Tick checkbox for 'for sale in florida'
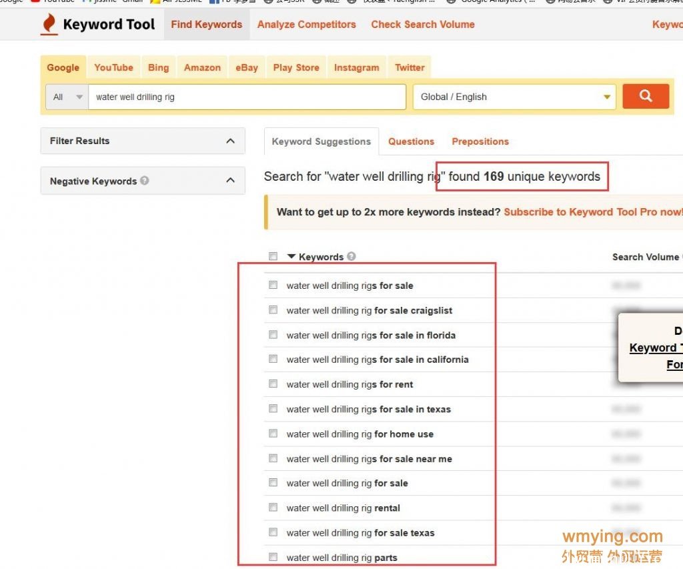This screenshot has width=683, height=569. pyautogui.click(x=273, y=335)
